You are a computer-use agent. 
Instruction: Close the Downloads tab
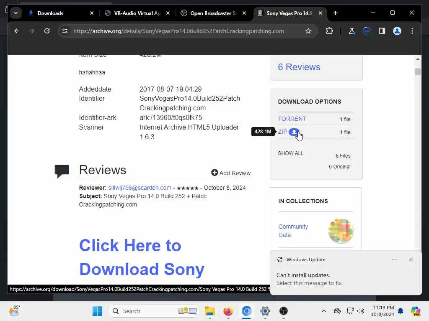click(92, 13)
